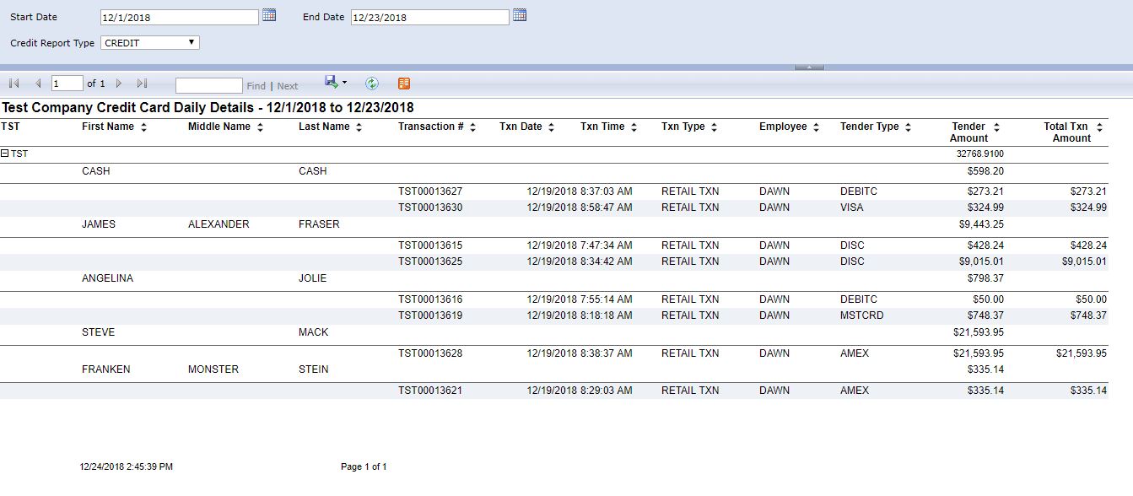Viewport: 1133px width, 496px height.
Task: Click the STEVE first name cell
Action: pyautogui.click(x=99, y=332)
